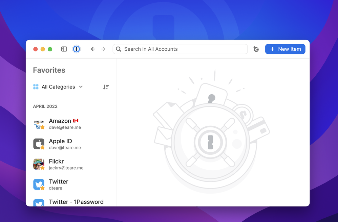Click the All Categories grid icon
338x222 pixels.
coord(36,87)
